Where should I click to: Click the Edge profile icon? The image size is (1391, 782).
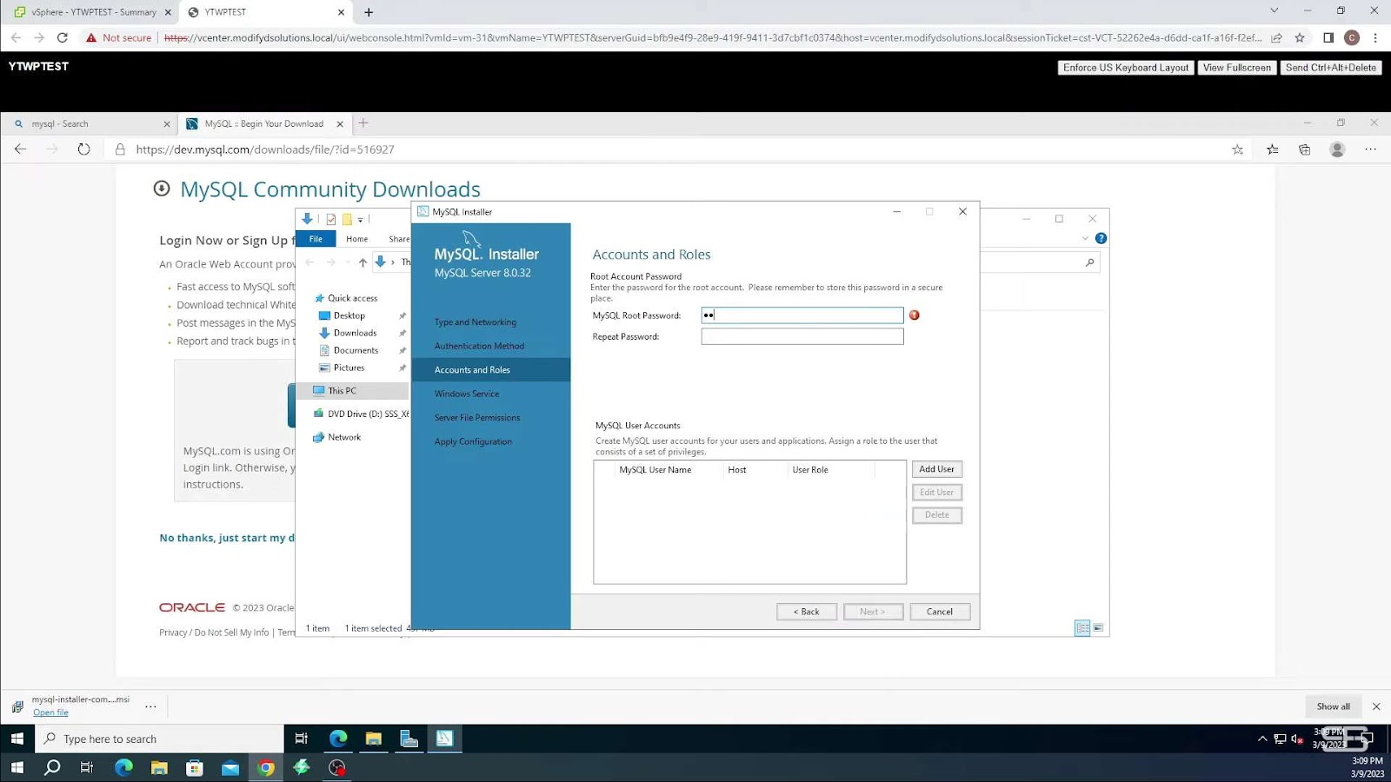click(1338, 149)
